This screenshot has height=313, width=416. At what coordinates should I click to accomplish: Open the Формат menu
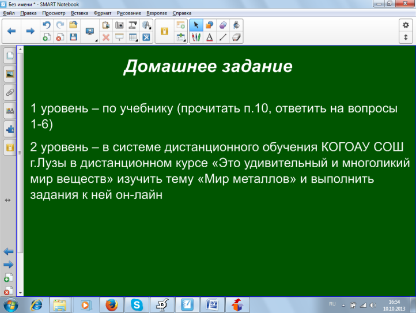click(103, 13)
